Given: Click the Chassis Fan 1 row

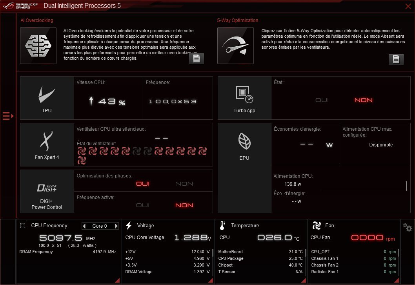Looking at the screenshot, I should point(353,258).
